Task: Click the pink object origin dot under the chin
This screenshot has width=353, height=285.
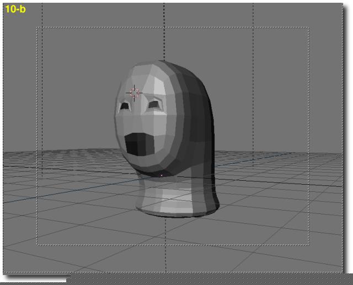Action: (161, 175)
